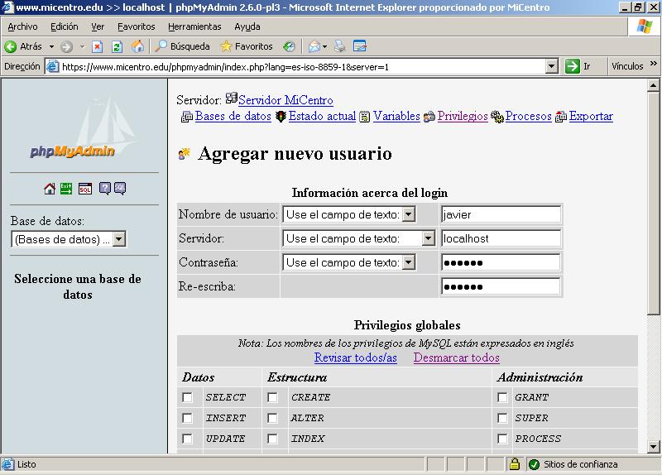The height and width of the screenshot is (475, 662).
Task: Open the browser media/history icon
Action: (289, 46)
